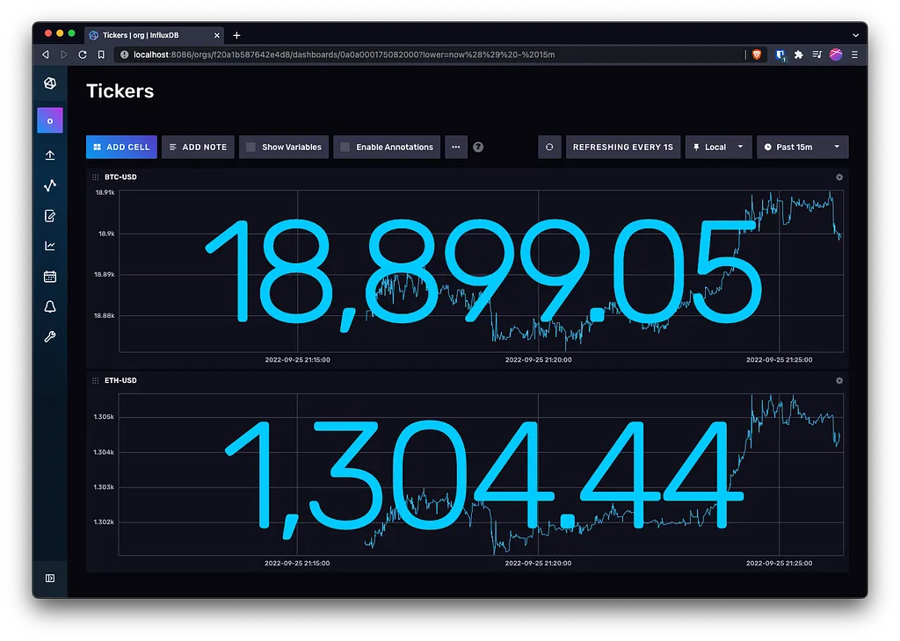
Task: Click the browser forward arrow
Action: coord(63,54)
